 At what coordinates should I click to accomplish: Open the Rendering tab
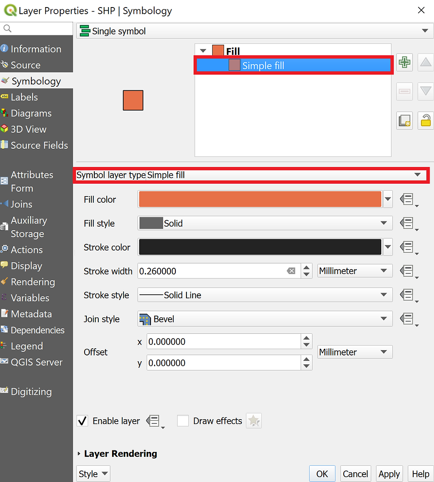point(36,281)
